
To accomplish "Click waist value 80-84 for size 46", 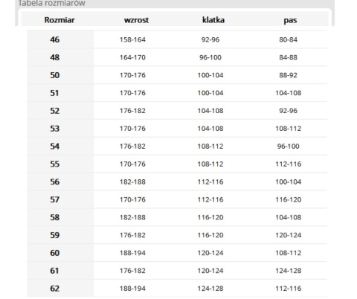I will pyautogui.click(x=289, y=39).
